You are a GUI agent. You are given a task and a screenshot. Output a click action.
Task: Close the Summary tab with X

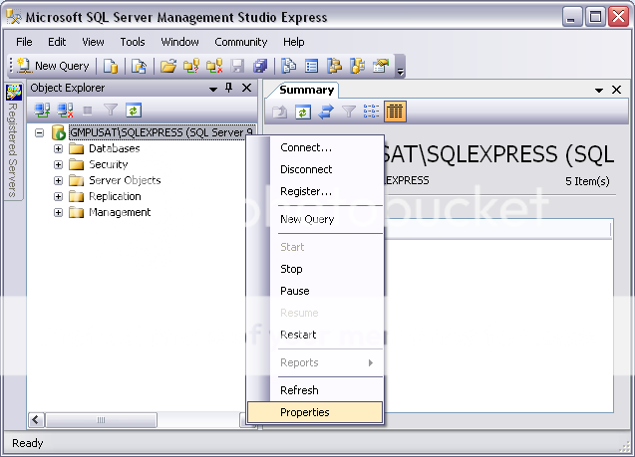(616, 90)
